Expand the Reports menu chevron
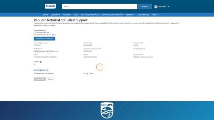Viewport: 214px width, 120px height. [x=135, y=15]
